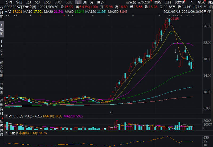Click the 超级复盘 red dot sidebar item
This screenshot has width=213, height=147.
click(2, 127)
